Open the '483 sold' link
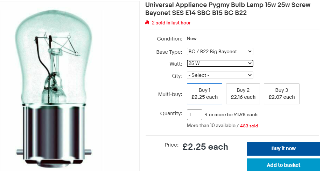The image size is (323, 171). click(249, 126)
